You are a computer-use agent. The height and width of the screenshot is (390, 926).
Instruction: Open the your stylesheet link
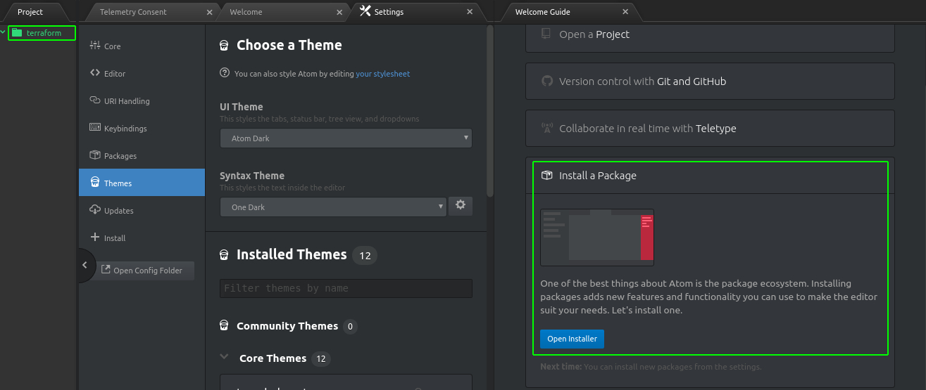pos(382,73)
